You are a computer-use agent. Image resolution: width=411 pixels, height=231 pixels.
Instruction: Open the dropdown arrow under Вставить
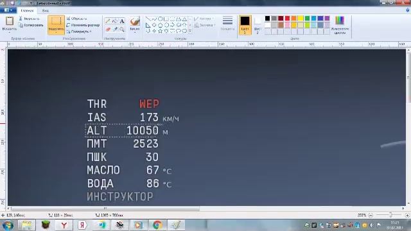10,33
